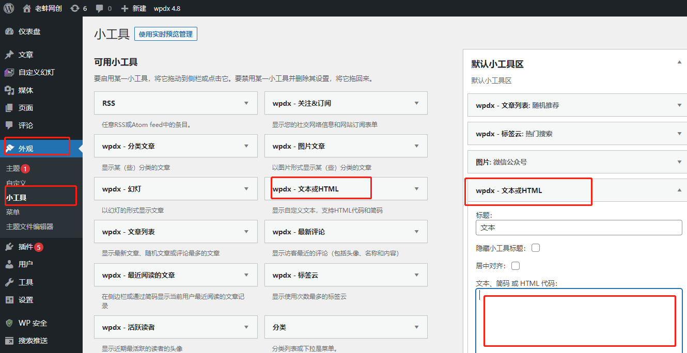Click the 外观 paintbrush icon
This screenshot has width=687, height=353.
coord(9,149)
